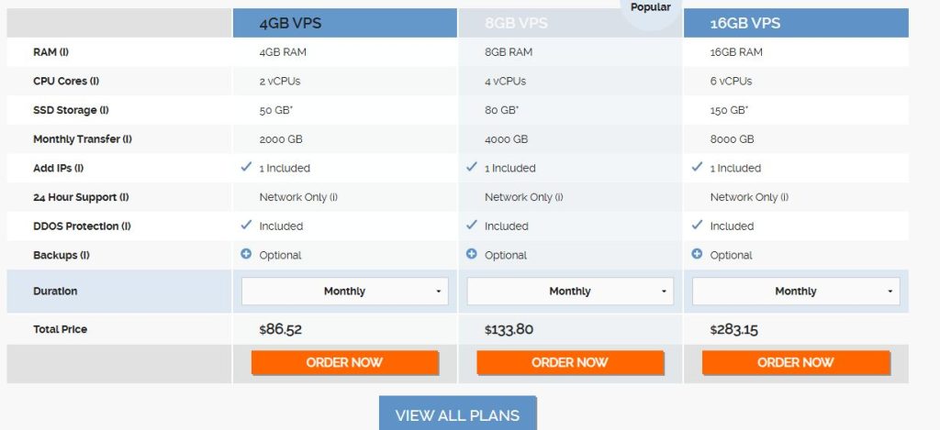
Task: Click the Popular badge on 8GB VPS
Action: point(651,8)
